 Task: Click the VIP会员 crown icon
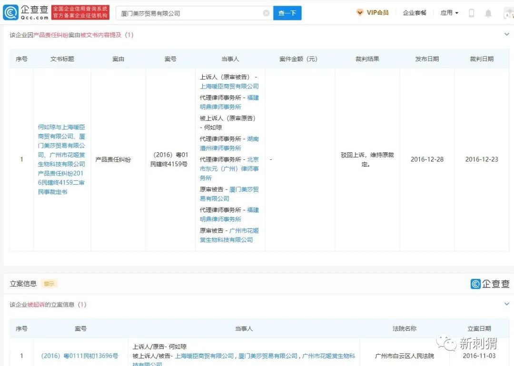pos(360,13)
